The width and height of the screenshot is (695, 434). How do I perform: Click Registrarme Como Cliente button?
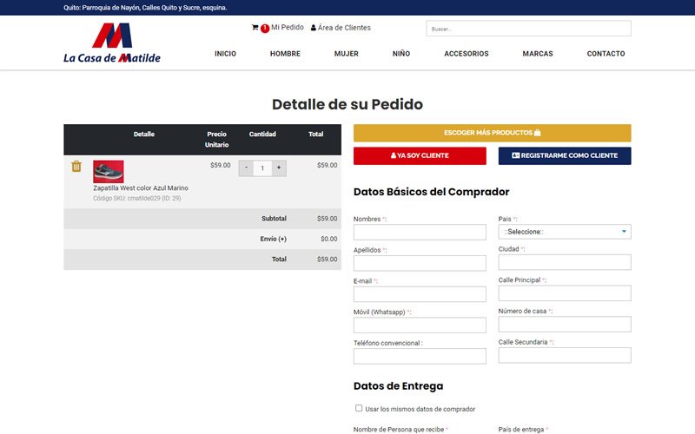click(565, 155)
